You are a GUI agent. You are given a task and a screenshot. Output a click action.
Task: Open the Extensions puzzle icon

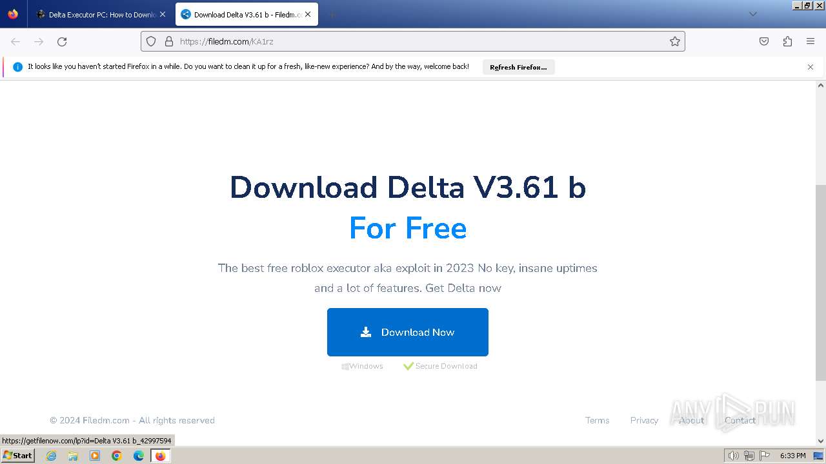pos(787,41)
